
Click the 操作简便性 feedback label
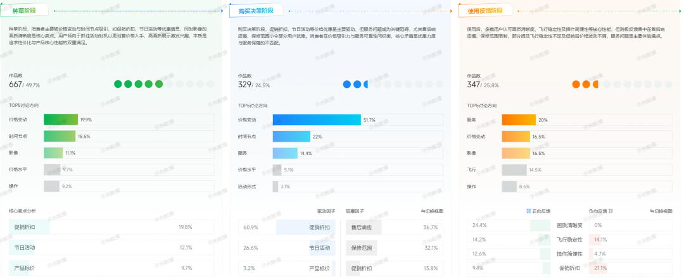[x=569, y=254]
